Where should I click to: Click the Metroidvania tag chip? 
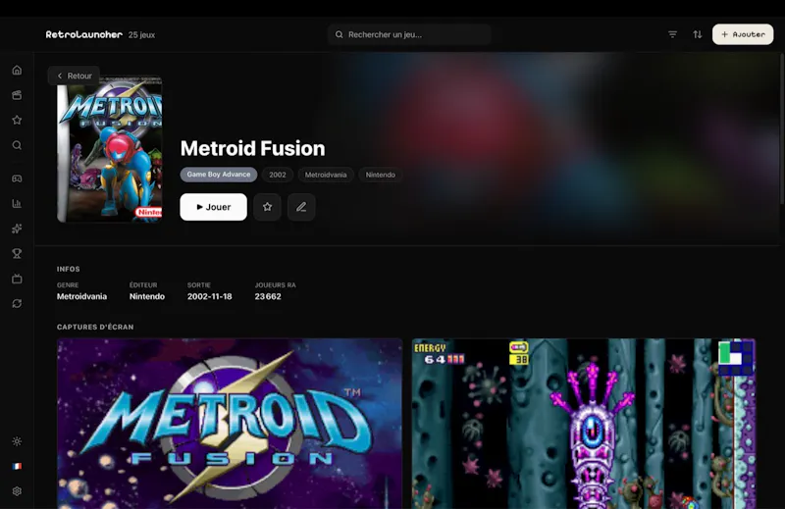[326, 175]
